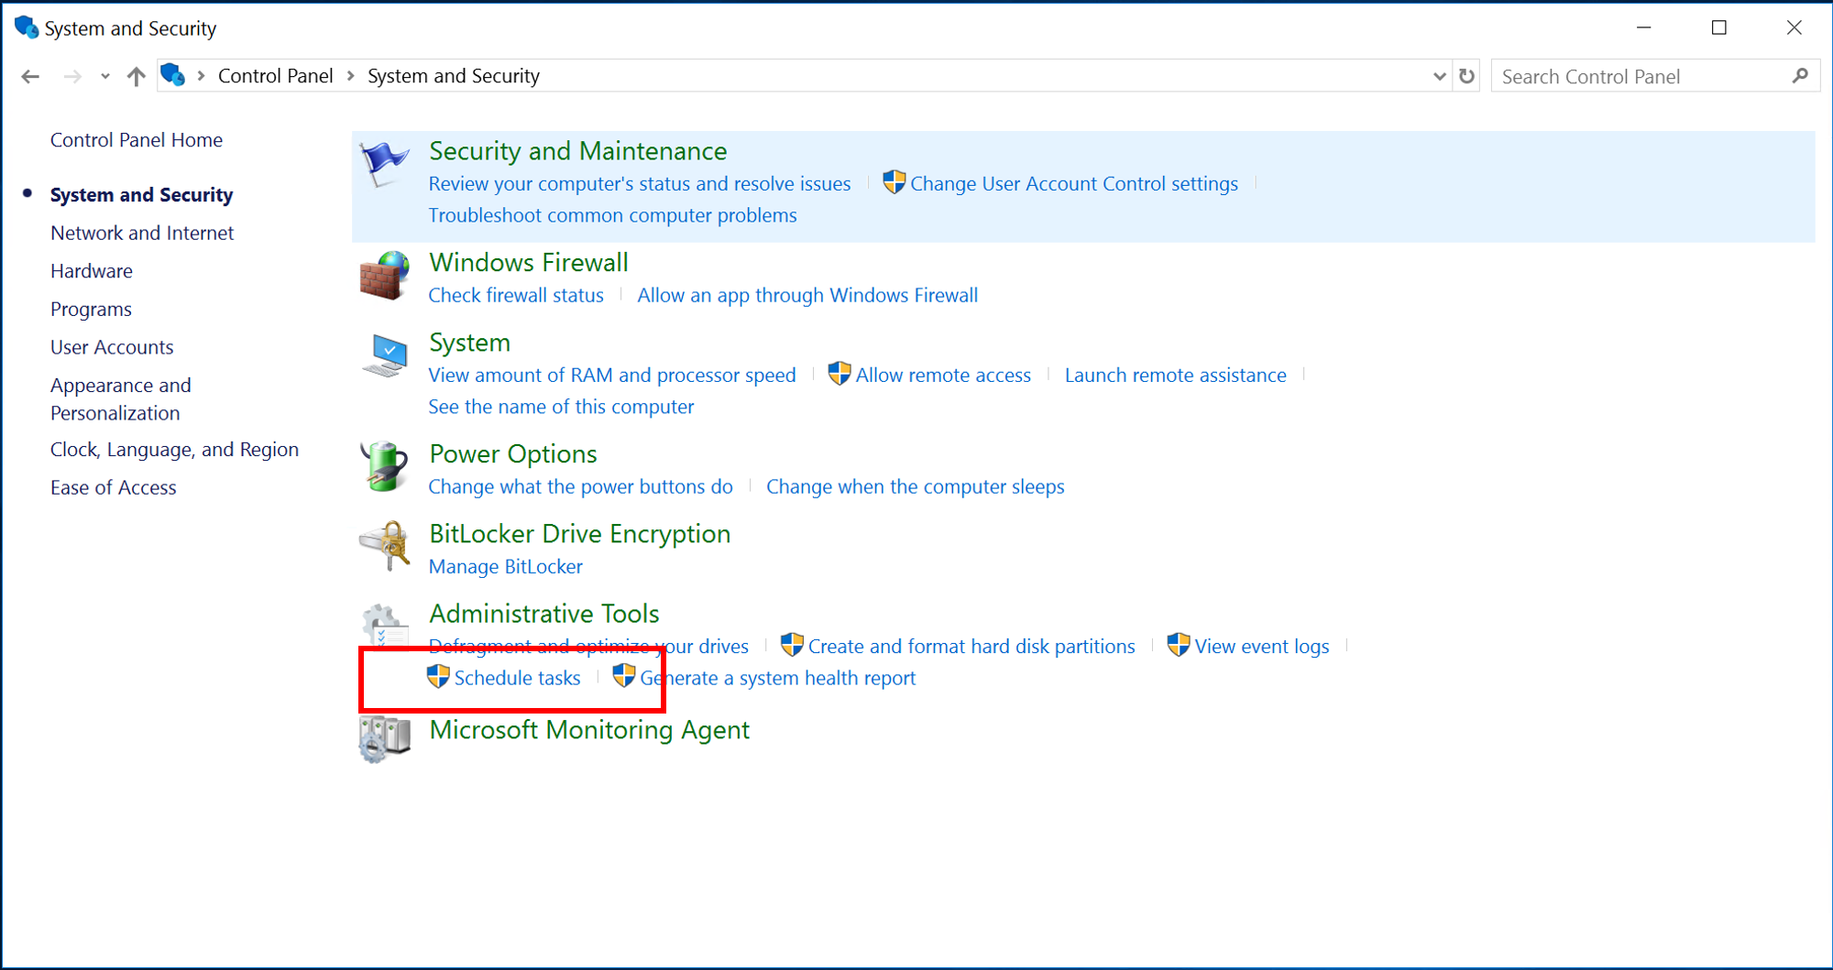Screen dimensions: 1833x970
Task: Troubleshoot common computer problems
Action: tap(613, 215)
